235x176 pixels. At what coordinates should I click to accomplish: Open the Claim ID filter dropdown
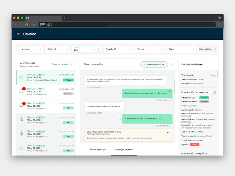57,49
